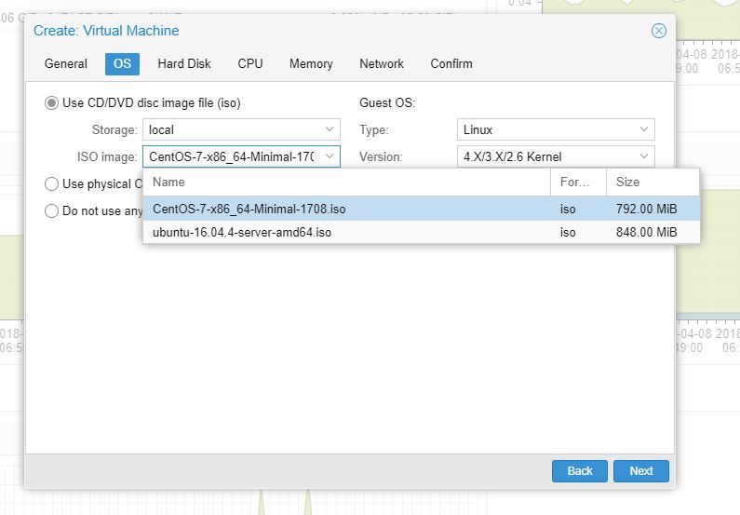This screenshot has height=515, width=740.
Task: Open the Network tab
Action: 382,64
